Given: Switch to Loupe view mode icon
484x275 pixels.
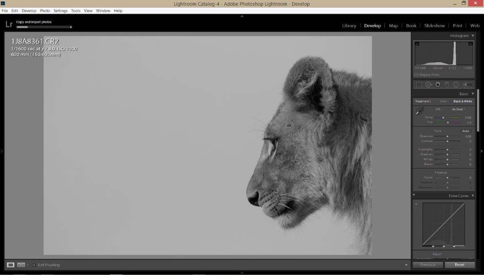Looking at the screenshot, I should pyautogui.click(x=11, y=265).
